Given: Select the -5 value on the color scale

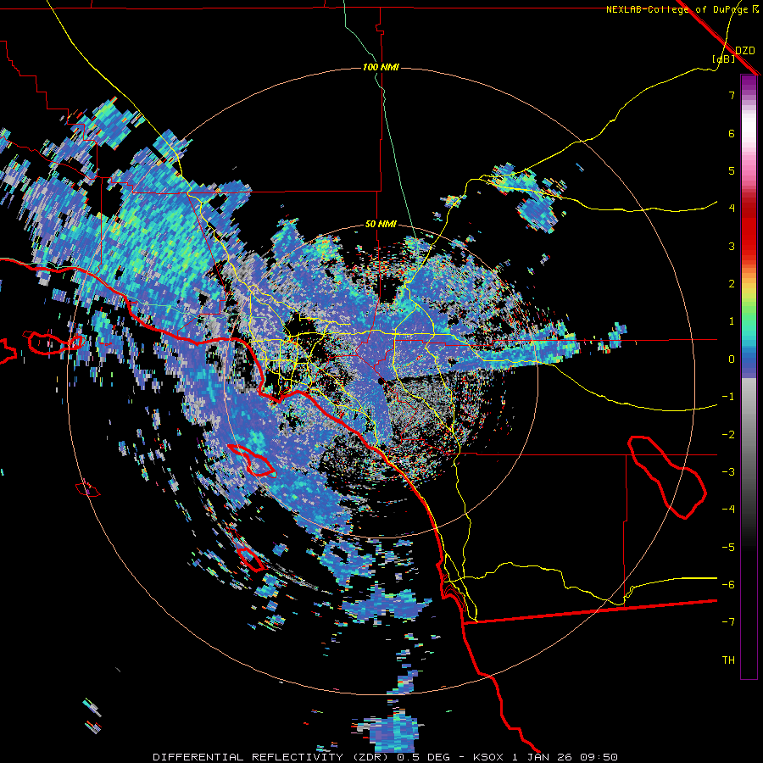Looking at the screenshot, I should coord(728,548).
